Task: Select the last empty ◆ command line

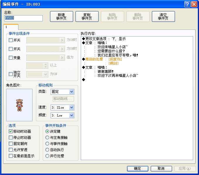Action: pyautogui.click(x=137, y=79)
